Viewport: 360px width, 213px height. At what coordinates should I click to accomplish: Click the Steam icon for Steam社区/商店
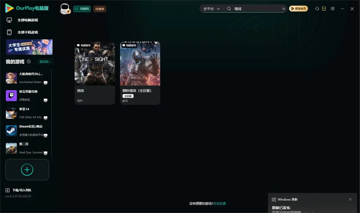[x=11, y=131]
